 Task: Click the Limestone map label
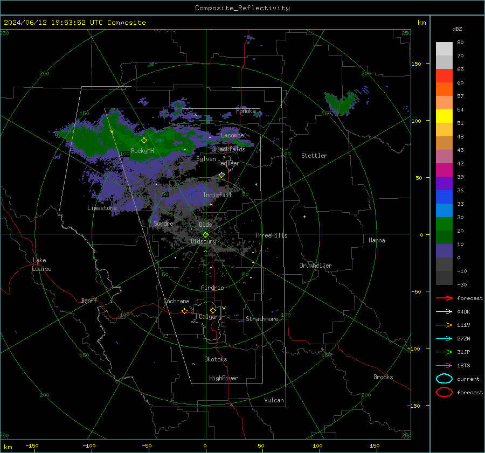coord(102,208)
